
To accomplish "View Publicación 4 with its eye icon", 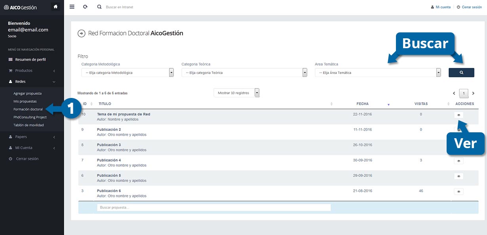I will (458, 161).
